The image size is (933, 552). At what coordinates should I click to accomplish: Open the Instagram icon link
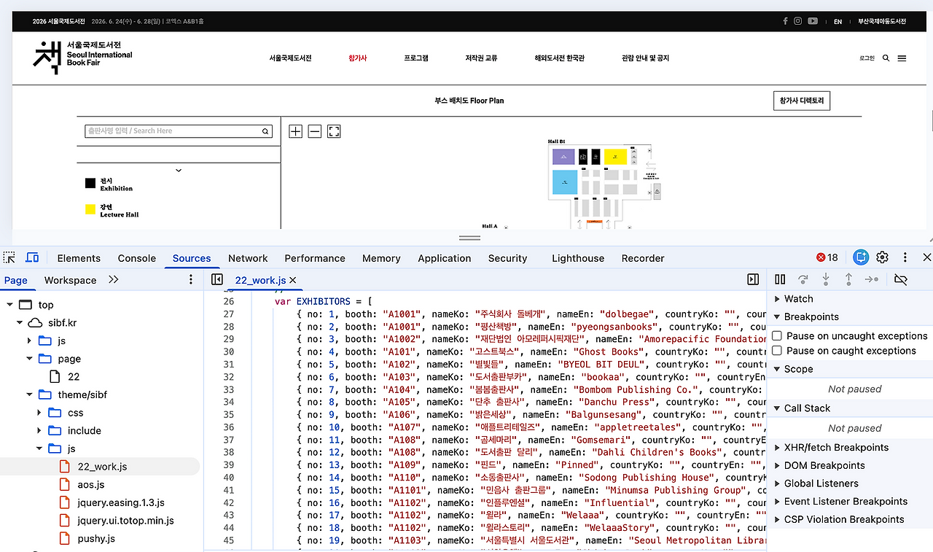(x=798, y=21)
